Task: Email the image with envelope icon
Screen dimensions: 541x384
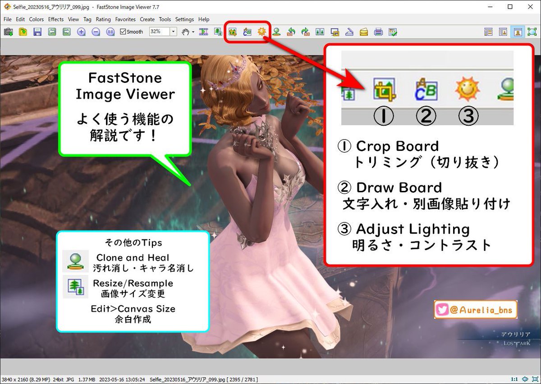Action: click(x=364, y=32)
